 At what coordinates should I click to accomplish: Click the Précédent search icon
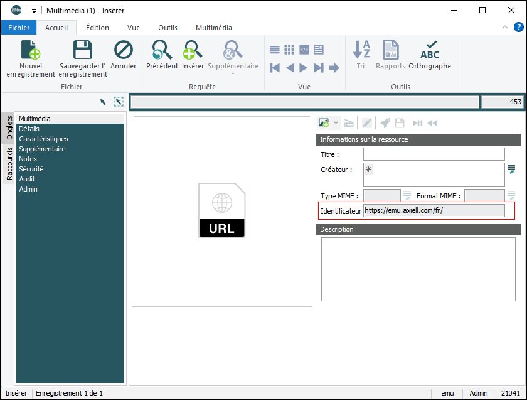pyautogui.click(x=162, y=50)
